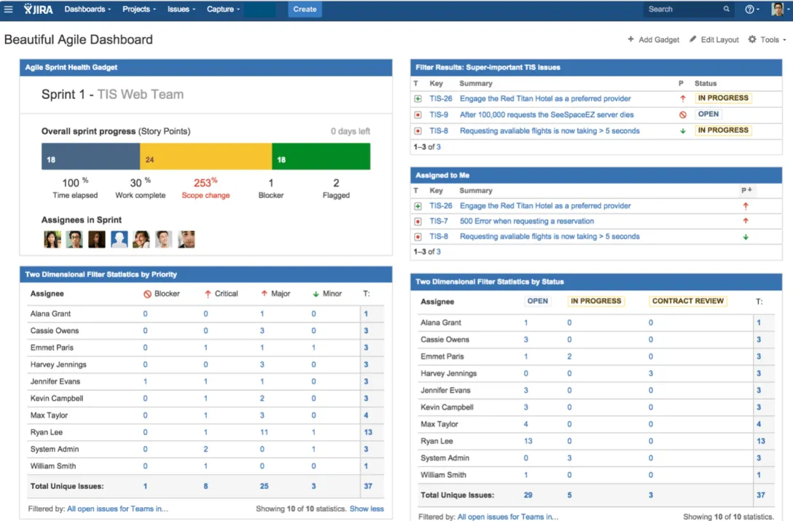Click the second assignee avatar with glasses

pyautogui.click(x=74, y=239)
